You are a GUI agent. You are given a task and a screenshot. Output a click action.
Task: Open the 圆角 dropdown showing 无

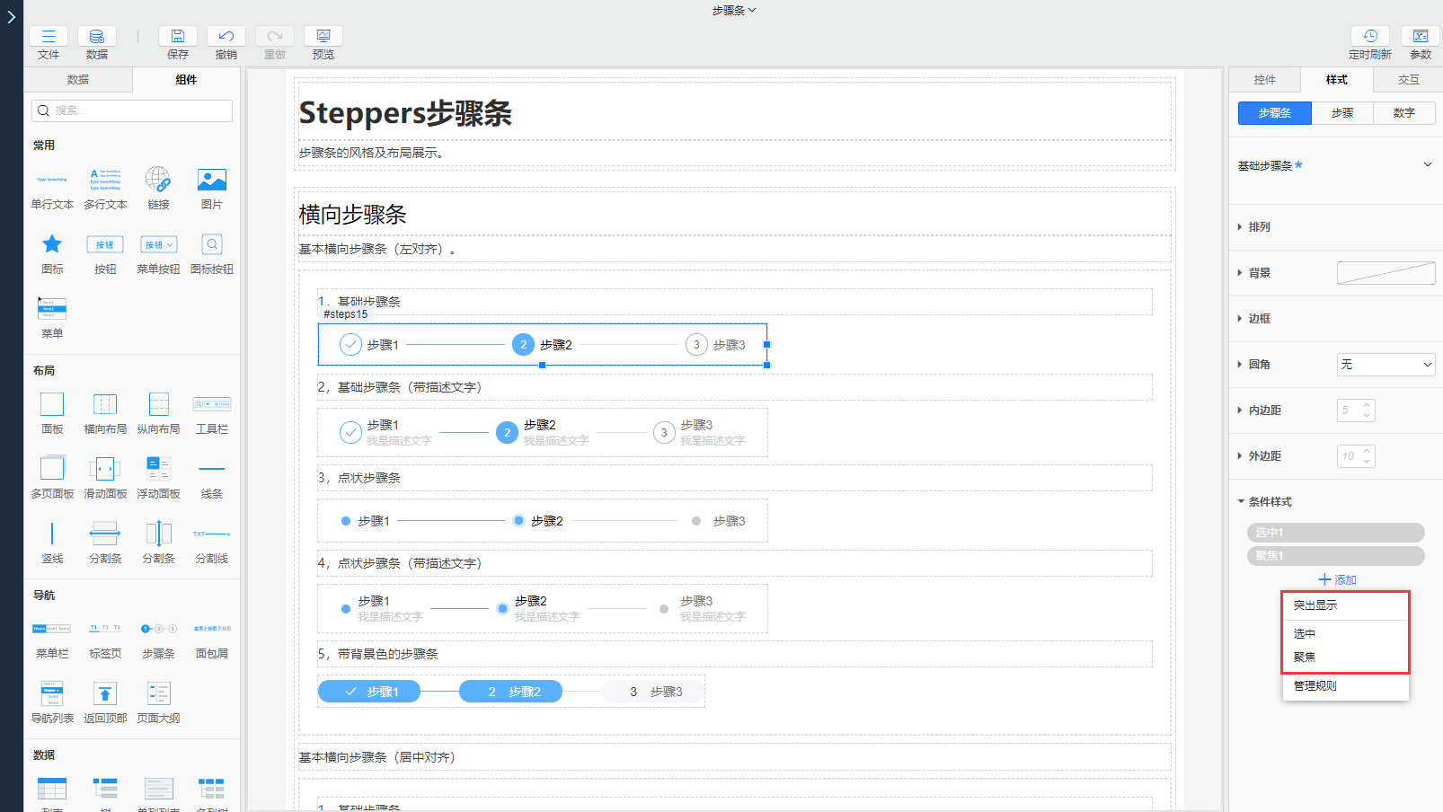point(1385,364)
